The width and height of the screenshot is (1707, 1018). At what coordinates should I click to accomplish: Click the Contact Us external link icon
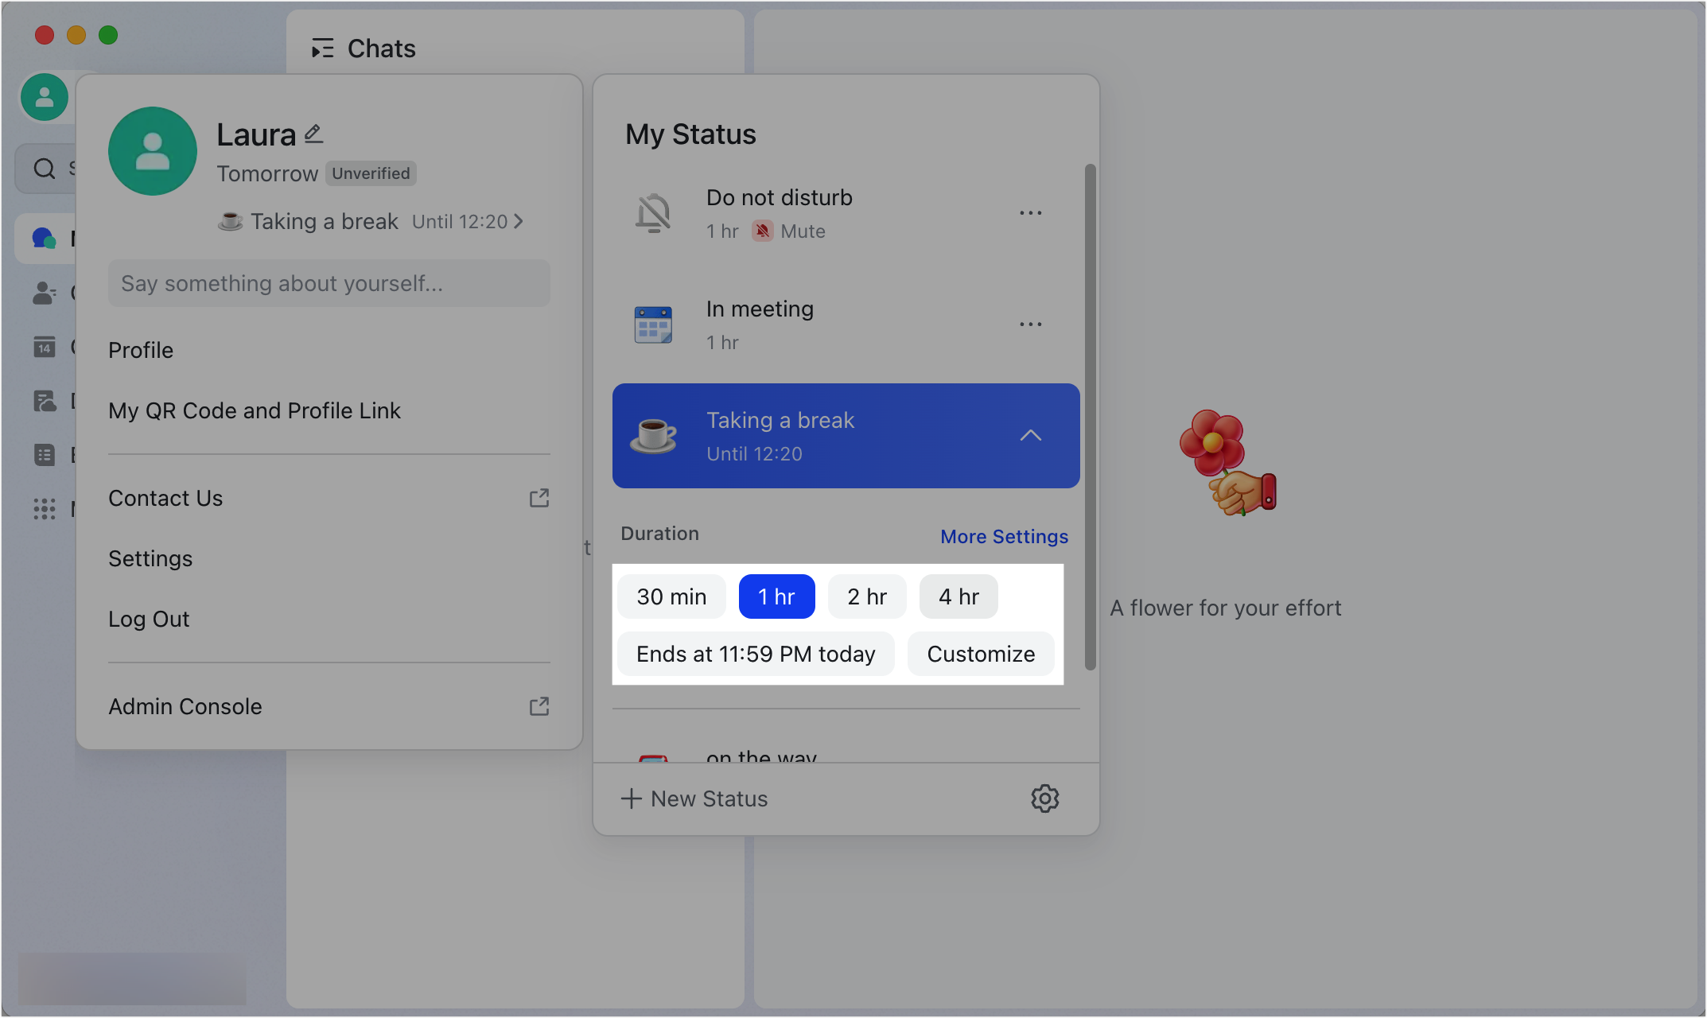click(539, 498)
